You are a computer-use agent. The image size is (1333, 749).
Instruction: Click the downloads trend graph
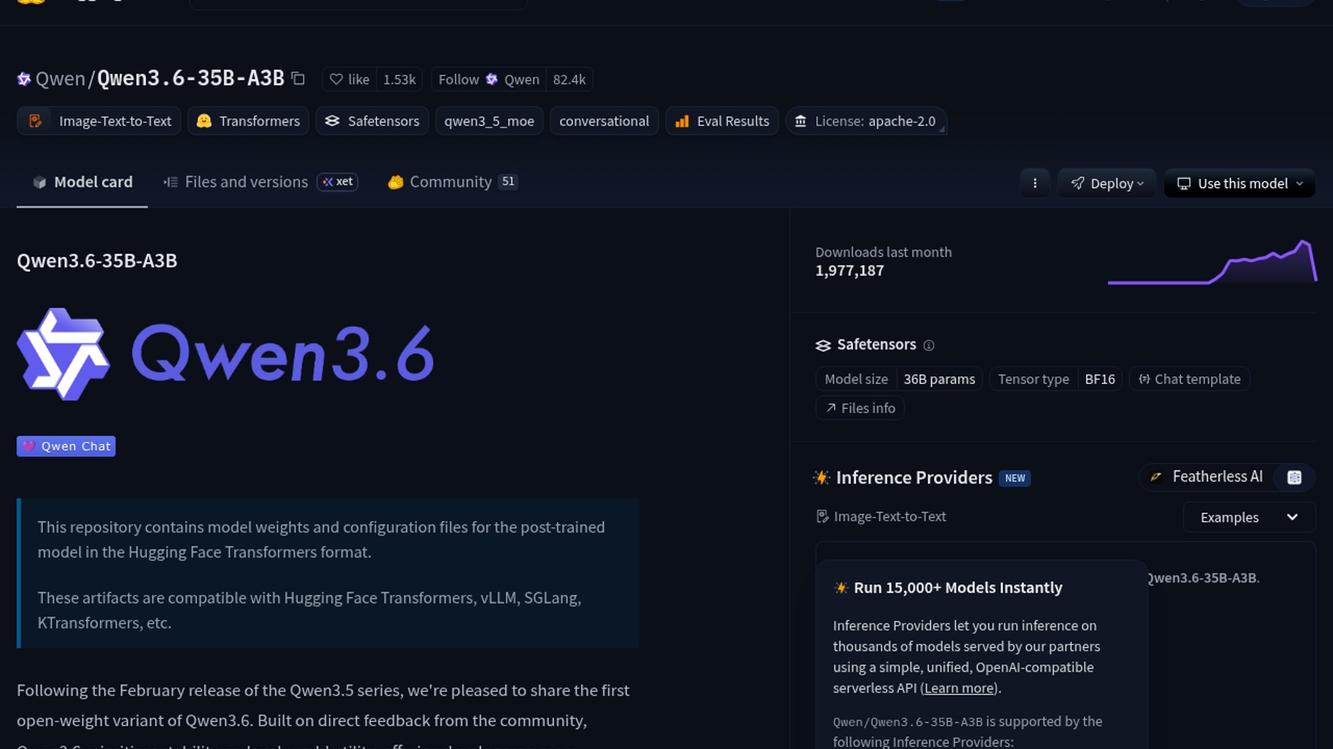pos(1212,264)
